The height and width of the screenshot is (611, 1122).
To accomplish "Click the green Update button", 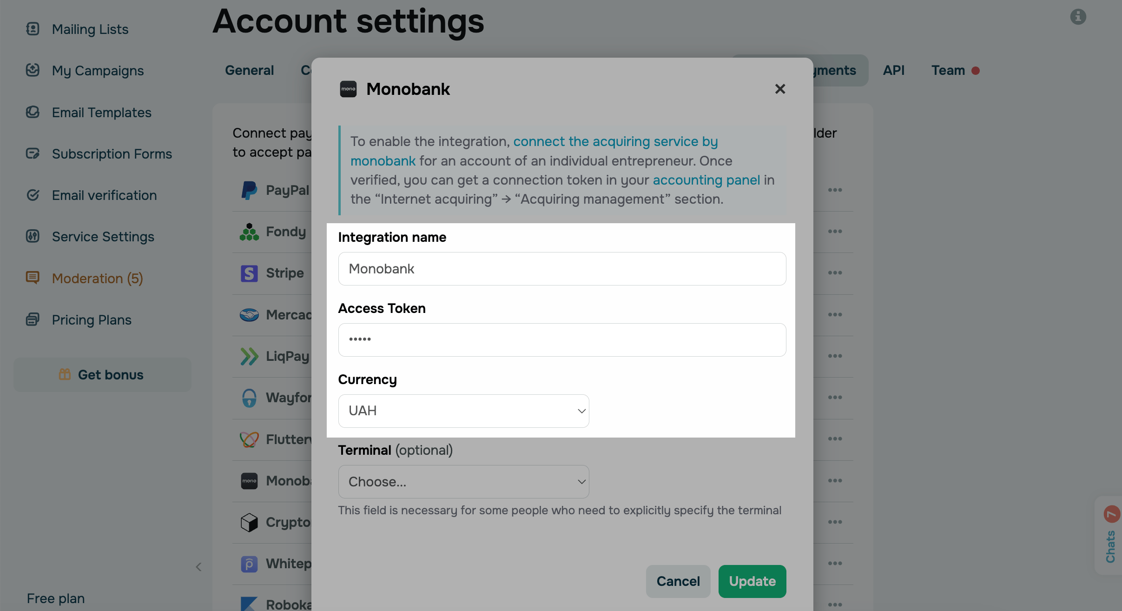I will [752, 581].
